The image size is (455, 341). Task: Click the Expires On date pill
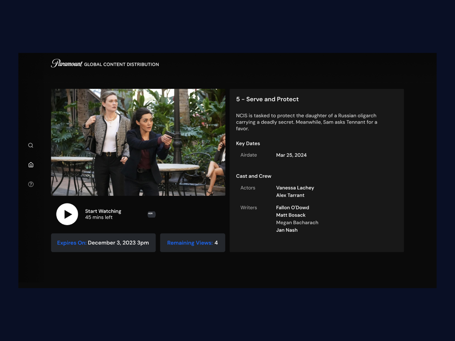103,242
